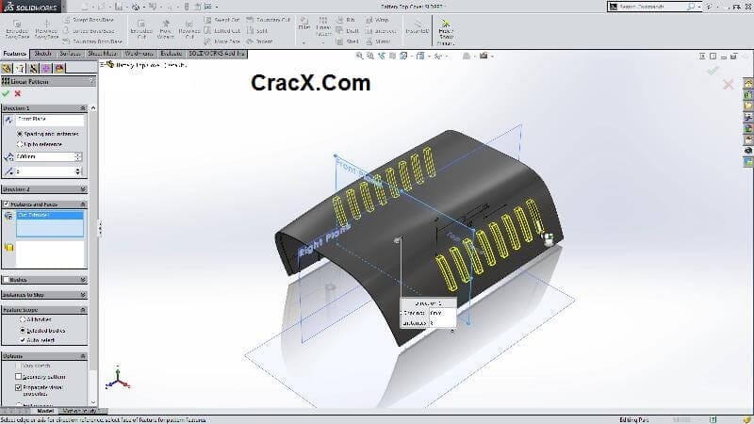Enable the Bodies checkbox
The width and height of the screenshot is (754, 424).
(x=6, y=279)
